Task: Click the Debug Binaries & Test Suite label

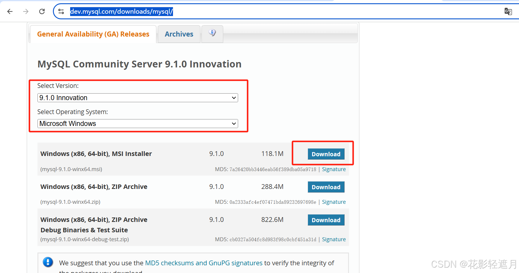Action: tap(84, 230)
